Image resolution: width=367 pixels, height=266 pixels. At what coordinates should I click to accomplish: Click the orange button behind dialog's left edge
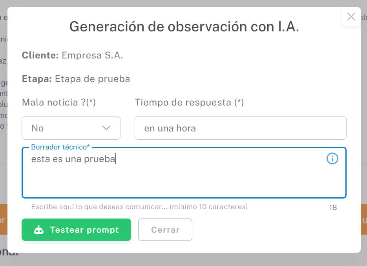click(3, 219)
